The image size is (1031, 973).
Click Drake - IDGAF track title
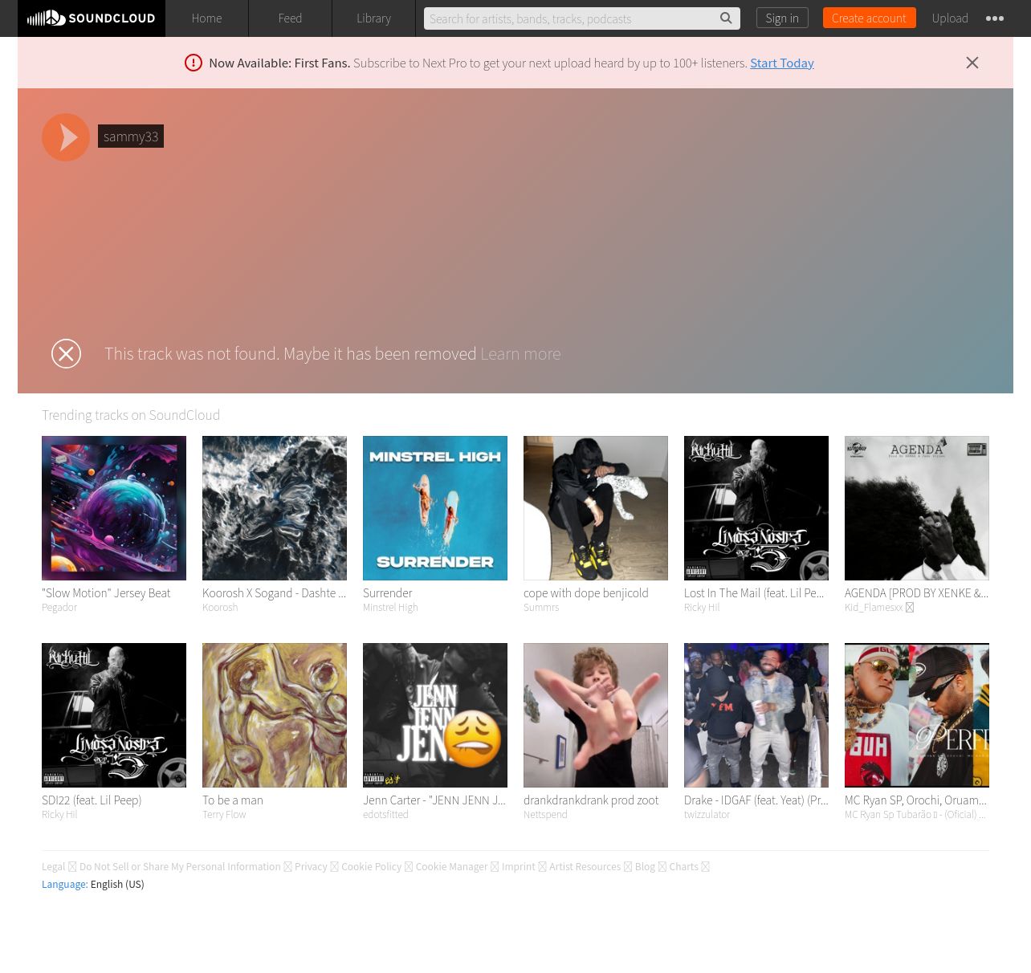click(x=756, y=800)
